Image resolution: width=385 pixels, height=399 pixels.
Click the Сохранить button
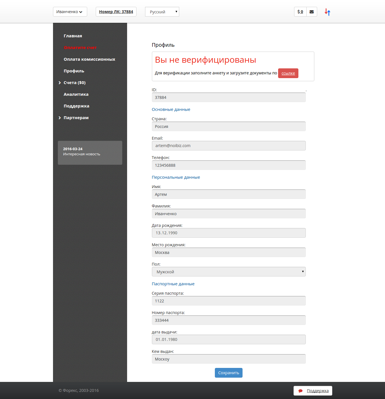(229, 373)
